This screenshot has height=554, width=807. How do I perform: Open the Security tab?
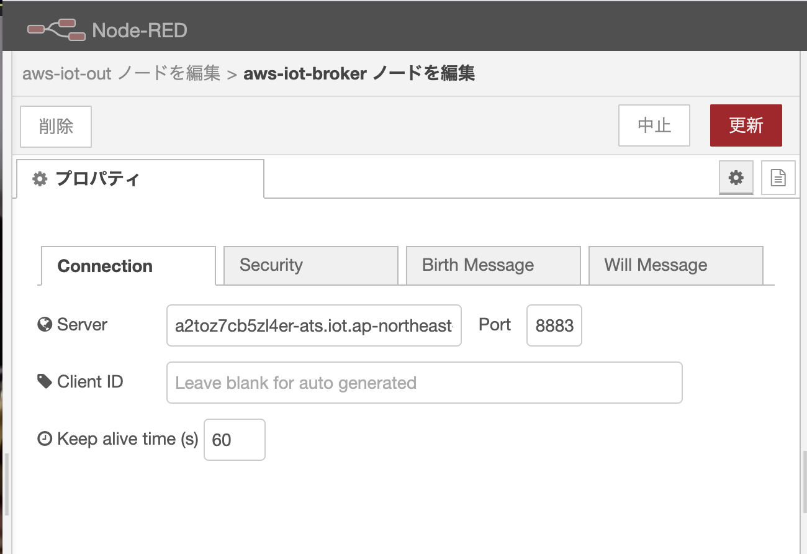click(x=310, y=265)
